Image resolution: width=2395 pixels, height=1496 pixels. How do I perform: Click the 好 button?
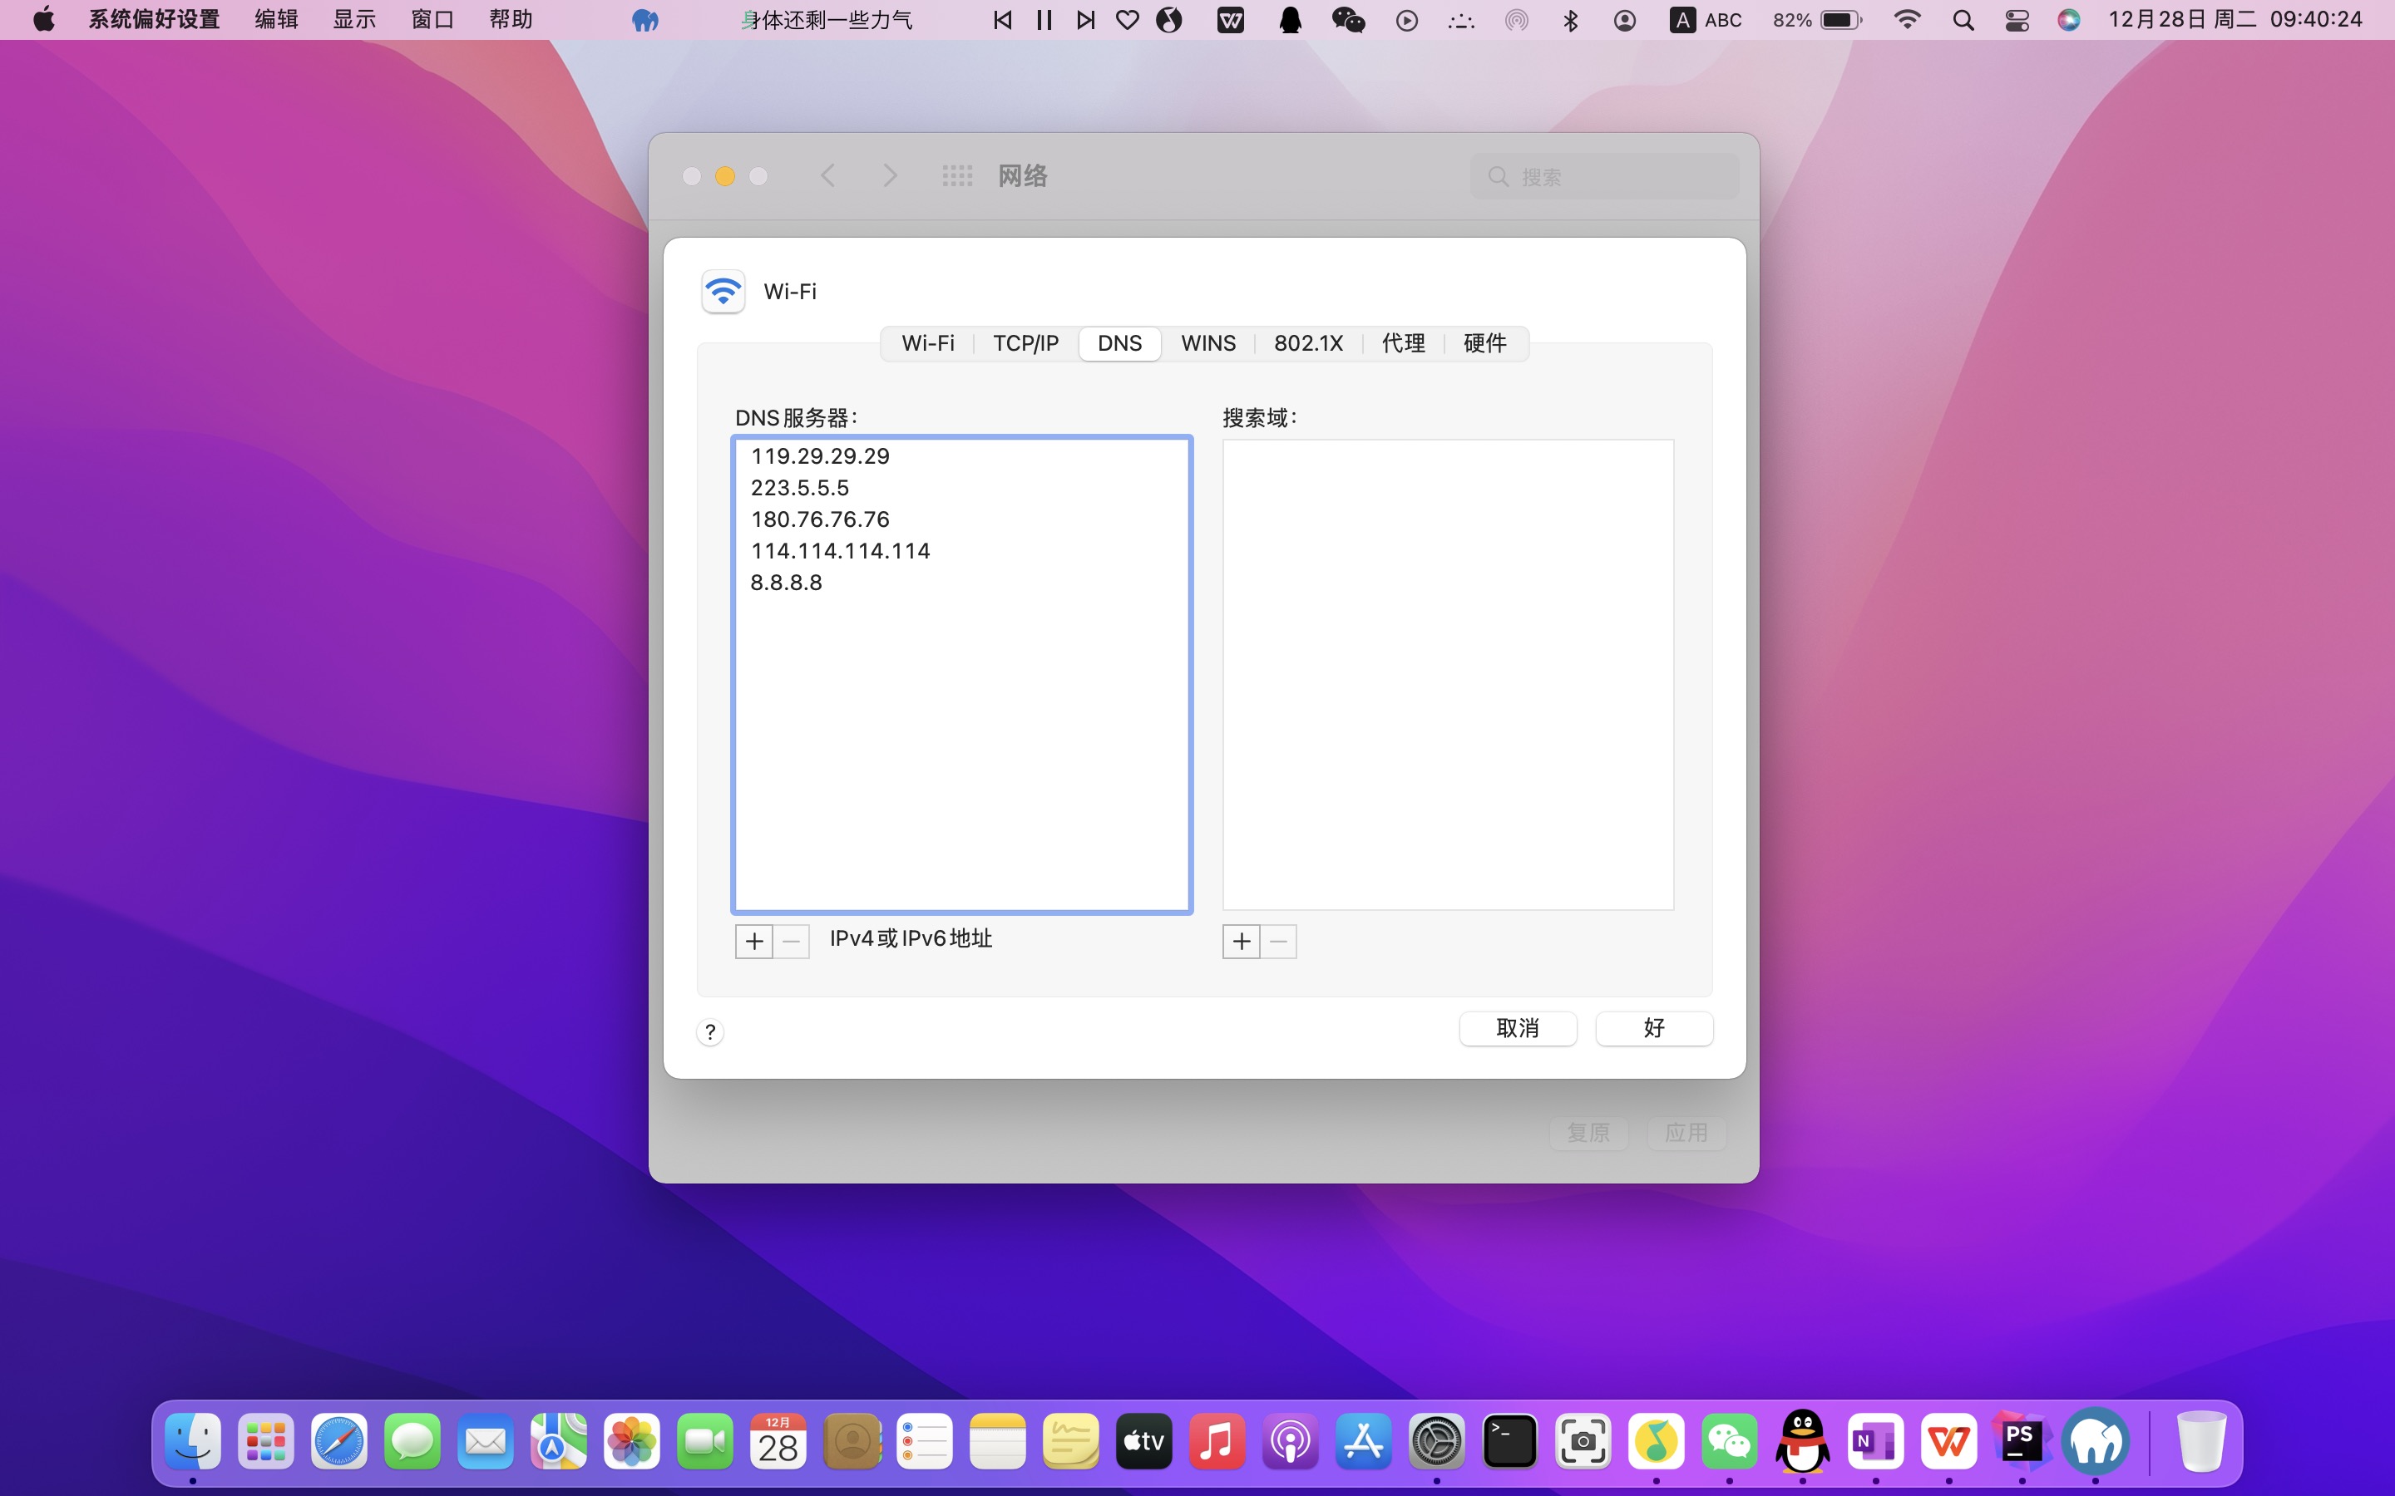pos(1654,1028)
